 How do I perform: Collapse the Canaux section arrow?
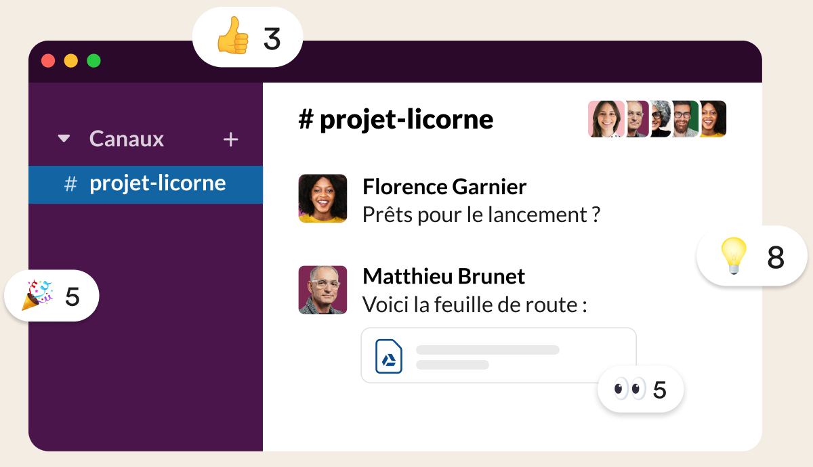(64, 139)
